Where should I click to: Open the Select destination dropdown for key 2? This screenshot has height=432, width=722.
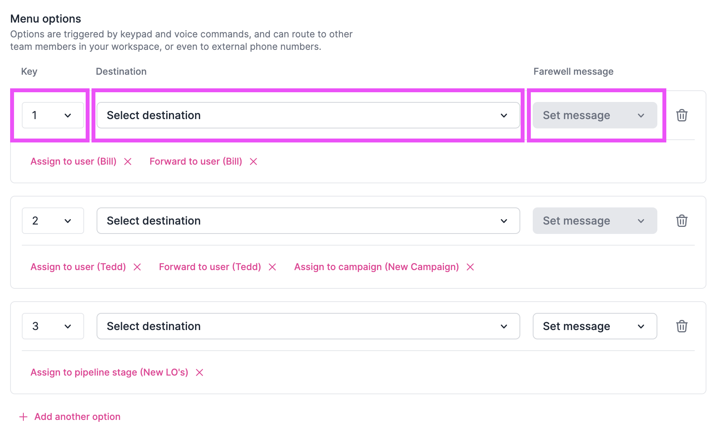pos(308,221)
